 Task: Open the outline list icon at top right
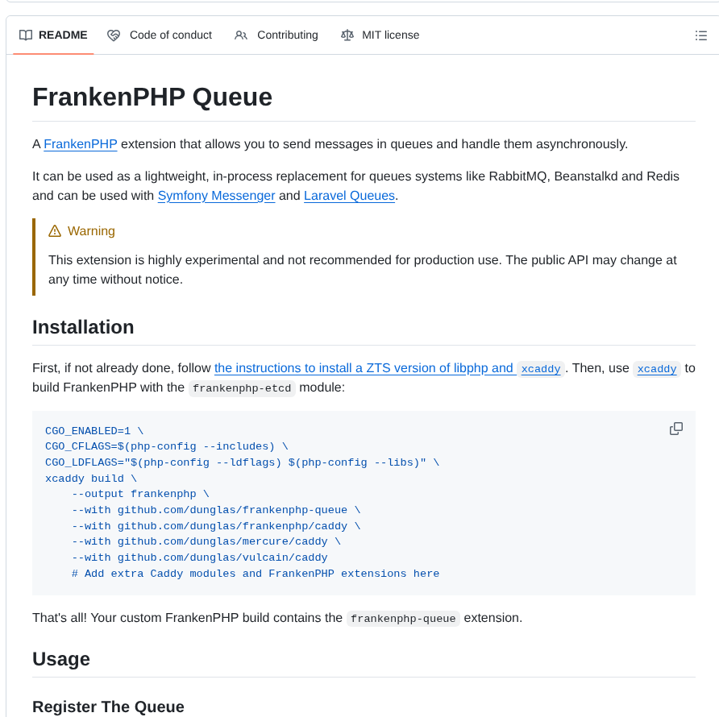click(x=700, y=35)
